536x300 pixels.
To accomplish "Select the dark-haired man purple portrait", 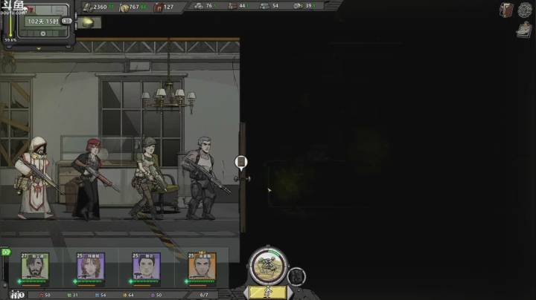I will pos(146,267).
